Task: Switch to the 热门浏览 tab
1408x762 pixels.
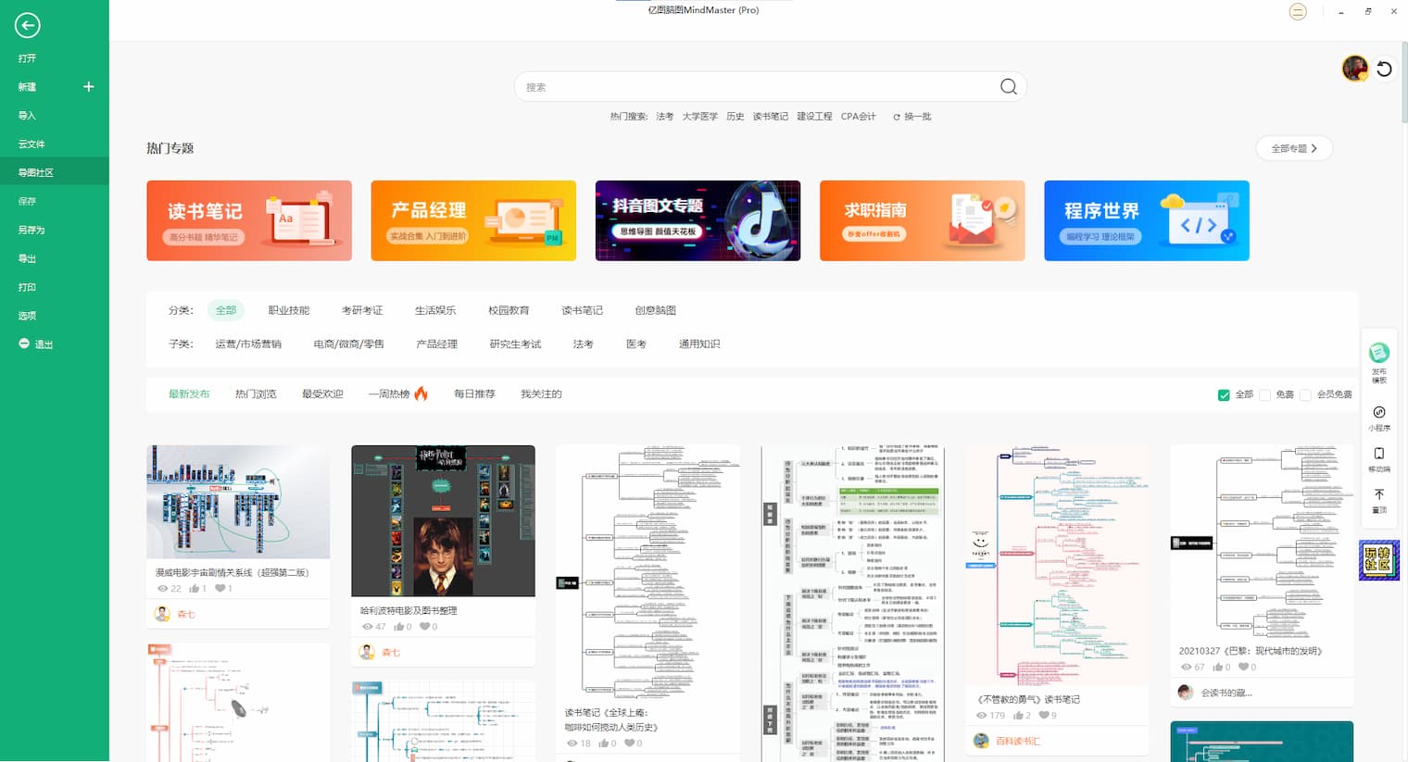Action: [x=256, y=394]
